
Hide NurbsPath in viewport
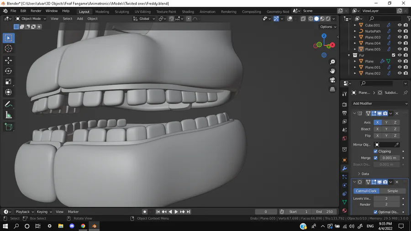[x=400, y=31]
